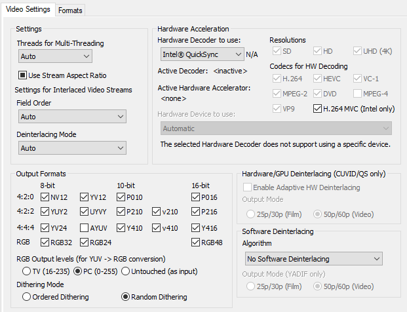Select Random Dithering mode
The height and width of the screenshot is (312, 407).
click(x=126, y=297)
